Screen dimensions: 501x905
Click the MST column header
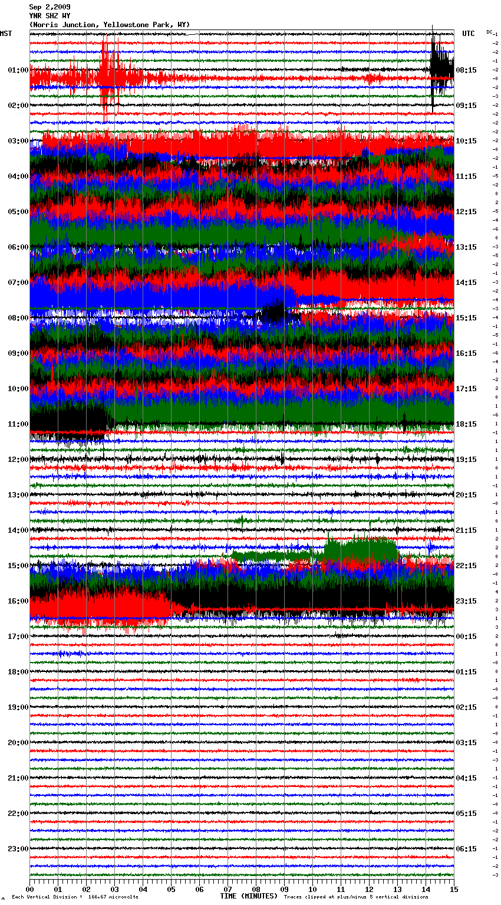pos(6,34)
